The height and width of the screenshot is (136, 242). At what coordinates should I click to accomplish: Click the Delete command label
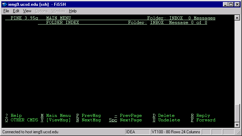click(166, 116)
